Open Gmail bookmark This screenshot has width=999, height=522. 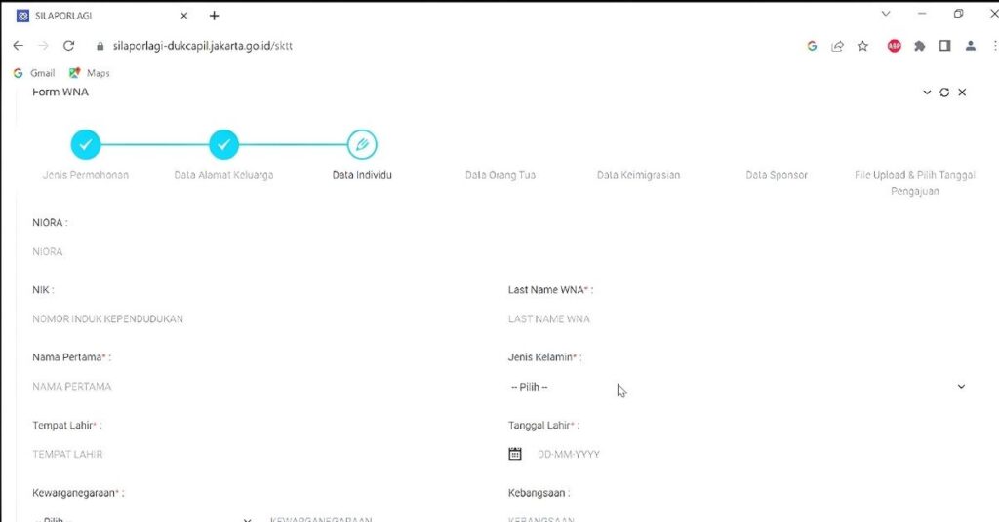[34, 73]
